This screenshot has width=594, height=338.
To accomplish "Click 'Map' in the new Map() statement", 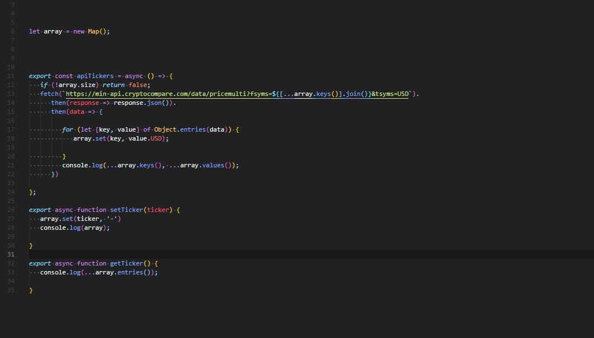I will click(x=93, y=31).
